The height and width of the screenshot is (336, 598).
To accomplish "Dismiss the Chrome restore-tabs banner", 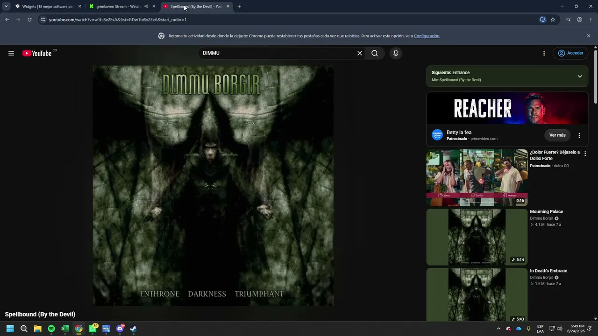I will (589, 36).
